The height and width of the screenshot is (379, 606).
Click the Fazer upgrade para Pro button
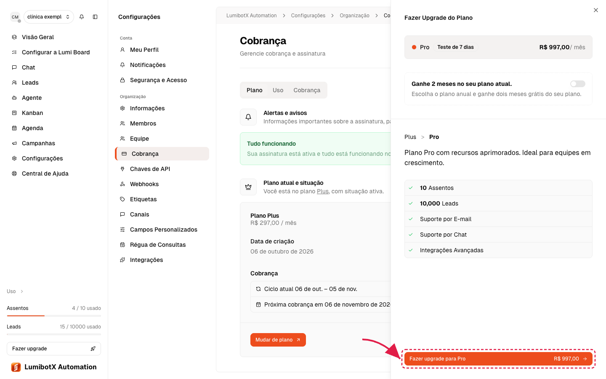pyautogui.click(x=498, y=359)
